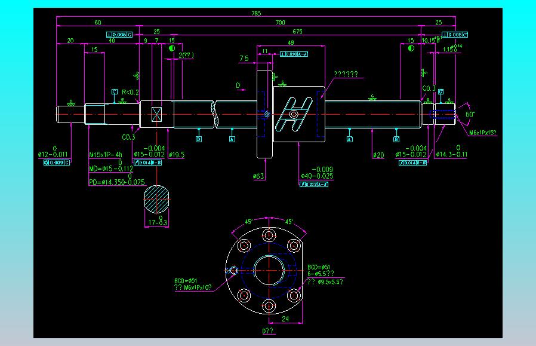Click the 700 dimension text
Screen dimensions: 536x346
click(281, 23)
